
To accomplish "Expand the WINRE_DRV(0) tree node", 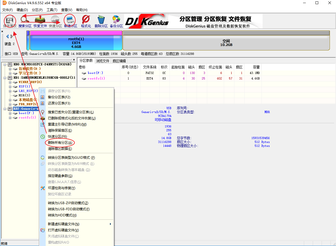I will coord(10,82).
